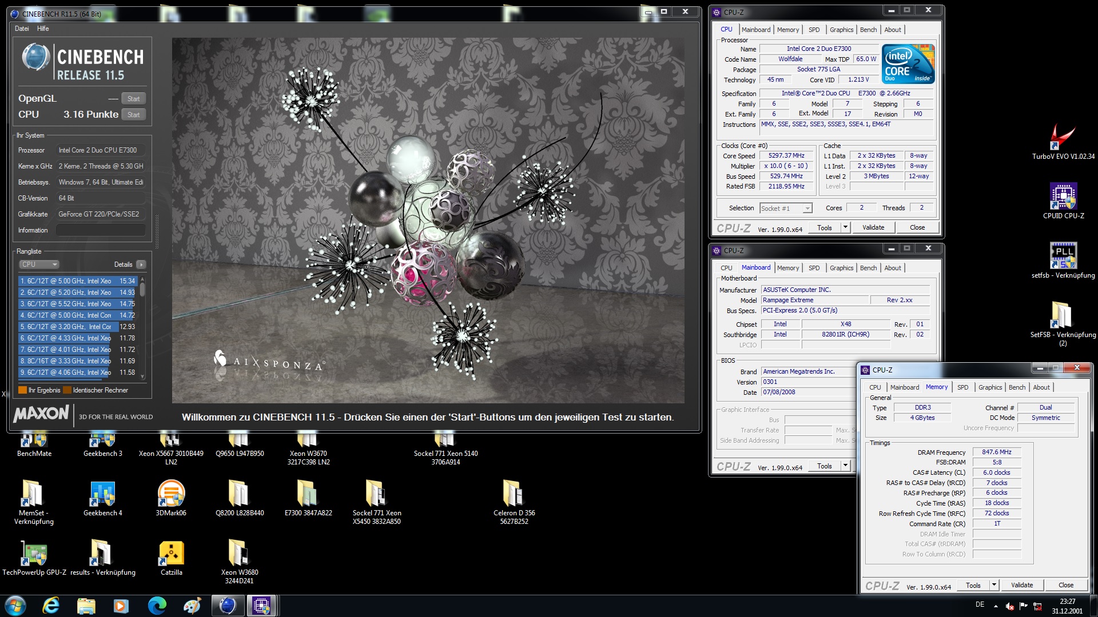Click Close in top CPU-Z window
This screenshot has width=1098, height=617.
pyautogui.click(x=917, y=227)
